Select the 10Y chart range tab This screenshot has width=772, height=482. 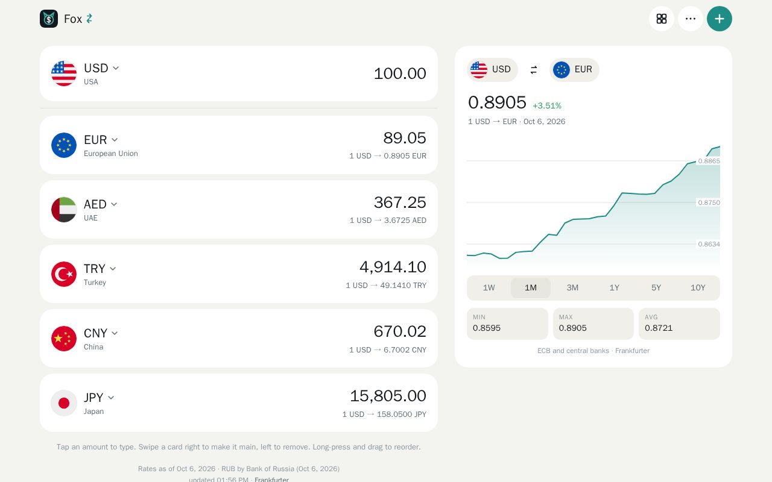click(x=698, y=288)
